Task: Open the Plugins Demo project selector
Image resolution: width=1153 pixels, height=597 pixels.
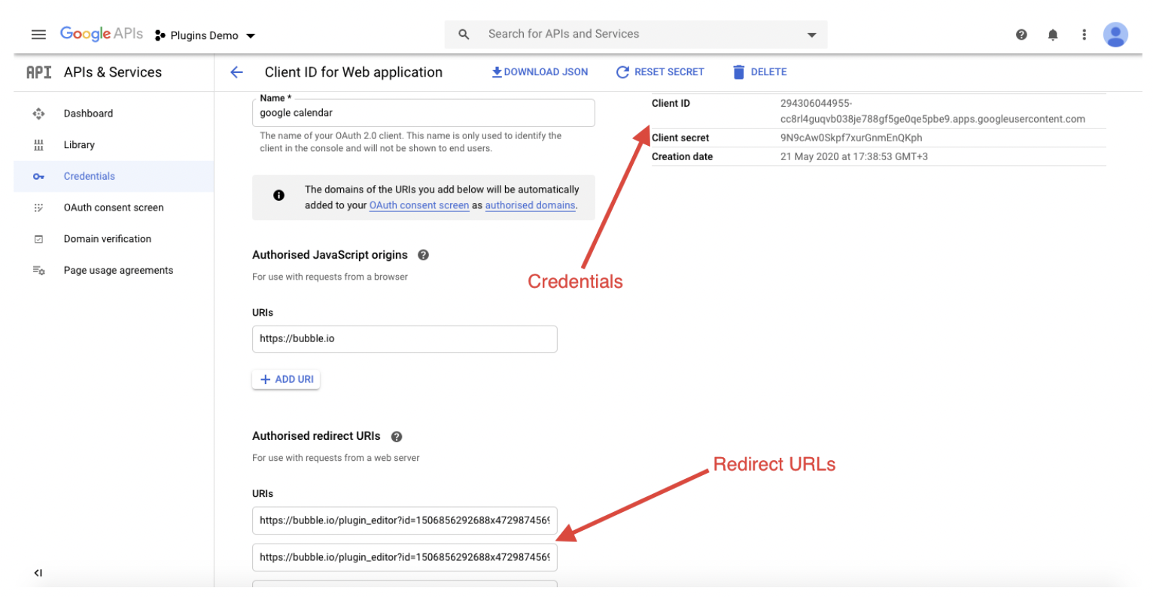Action: [x=205, y=35]
